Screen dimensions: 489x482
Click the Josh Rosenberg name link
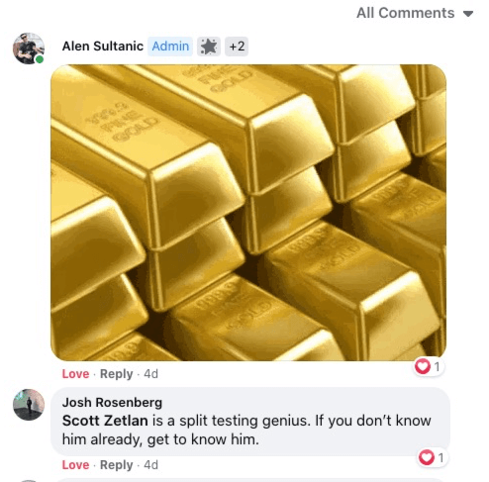(x=112, y=403)
